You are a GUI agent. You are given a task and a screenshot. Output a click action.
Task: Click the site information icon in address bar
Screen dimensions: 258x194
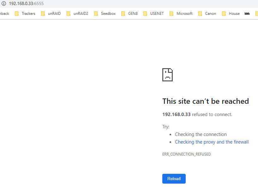click(x=4, y=3)
